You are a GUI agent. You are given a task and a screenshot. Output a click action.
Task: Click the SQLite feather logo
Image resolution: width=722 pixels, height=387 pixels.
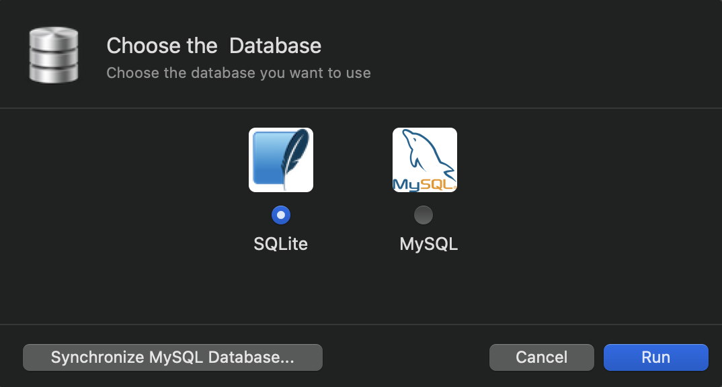coord(281,160)
